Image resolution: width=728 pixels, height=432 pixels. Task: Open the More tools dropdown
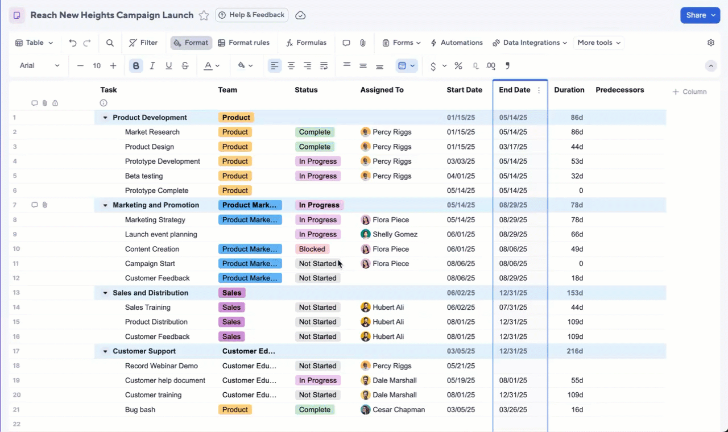coord(598,43)
